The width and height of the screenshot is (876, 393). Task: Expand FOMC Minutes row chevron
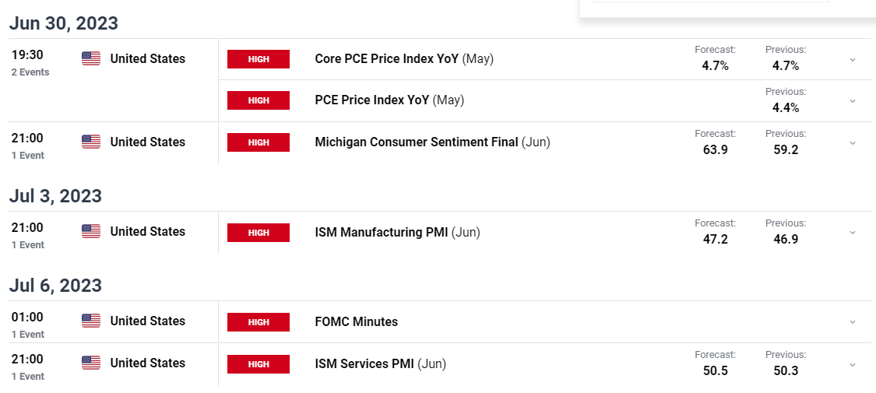(853, 322)
